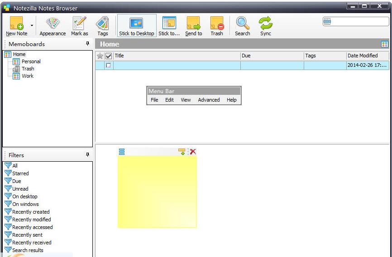This screenshot has height=257, width=392.
Task: Open the Advanced menu
Action: pyautogui.click(x=209, y=100)
